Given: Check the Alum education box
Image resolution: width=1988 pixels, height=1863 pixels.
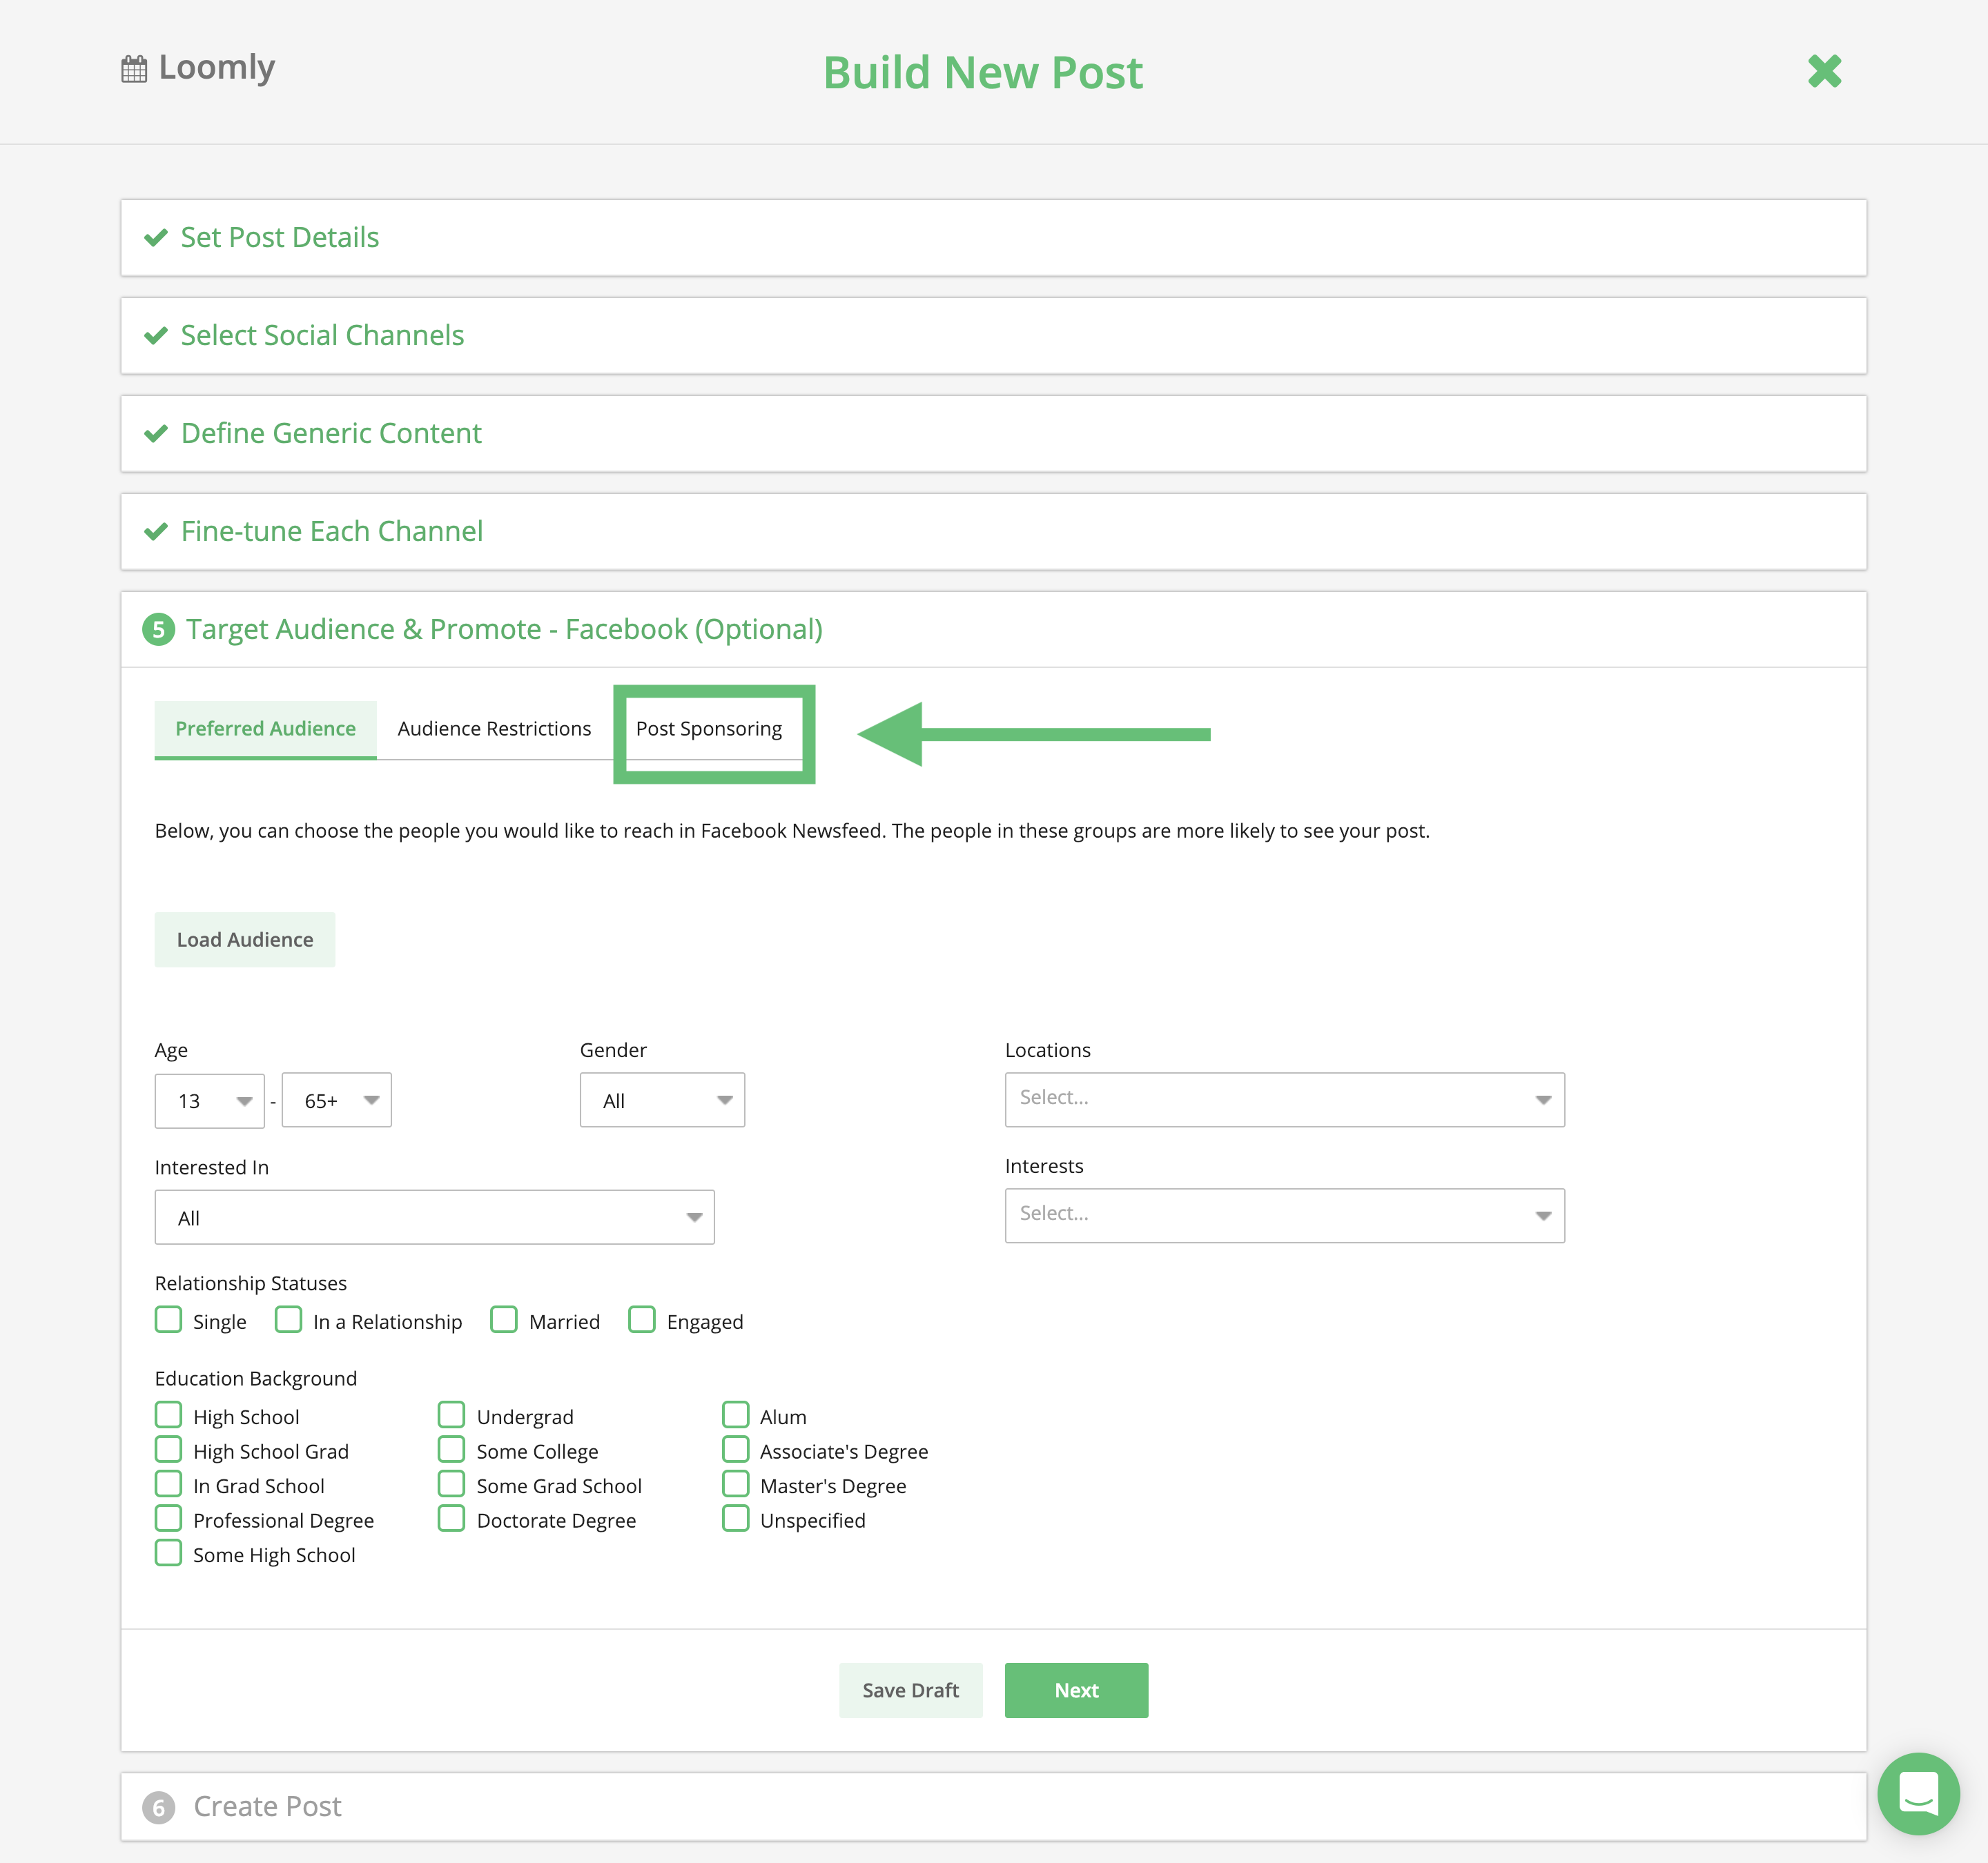Looking at the screenshot, I should (x=735, y=1415).
